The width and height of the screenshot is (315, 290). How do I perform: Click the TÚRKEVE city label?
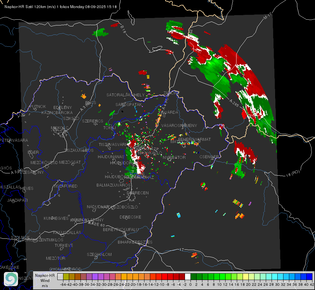coord(64,245)
